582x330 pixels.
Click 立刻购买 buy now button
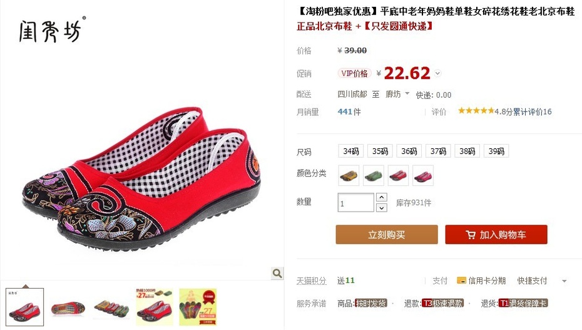[387, 235]
